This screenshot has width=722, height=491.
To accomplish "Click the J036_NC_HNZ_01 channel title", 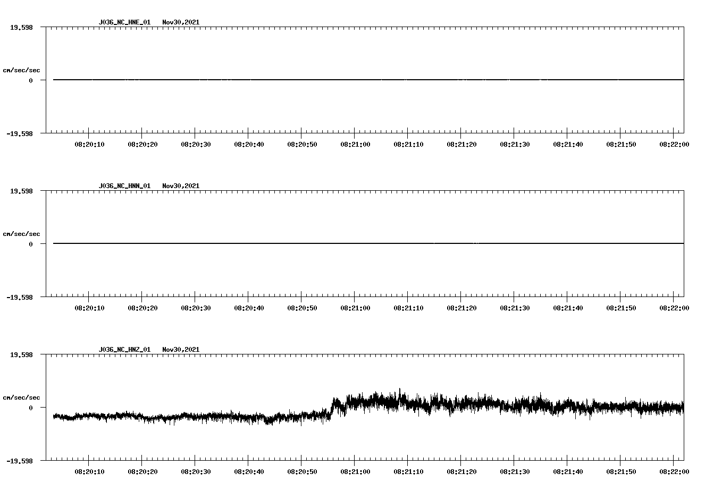I will tap(124, 350).
